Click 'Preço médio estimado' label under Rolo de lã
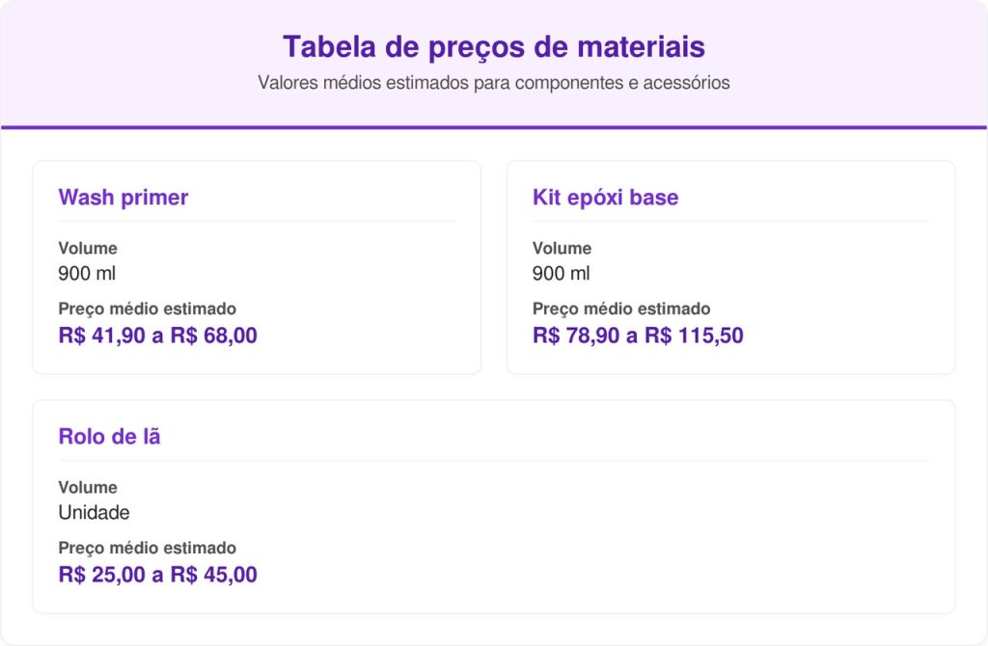 click(147, 549)
